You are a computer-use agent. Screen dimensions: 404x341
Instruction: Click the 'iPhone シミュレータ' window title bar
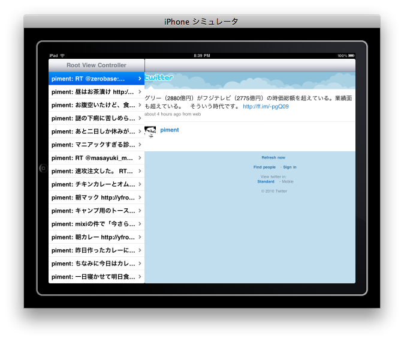[202, 22]
